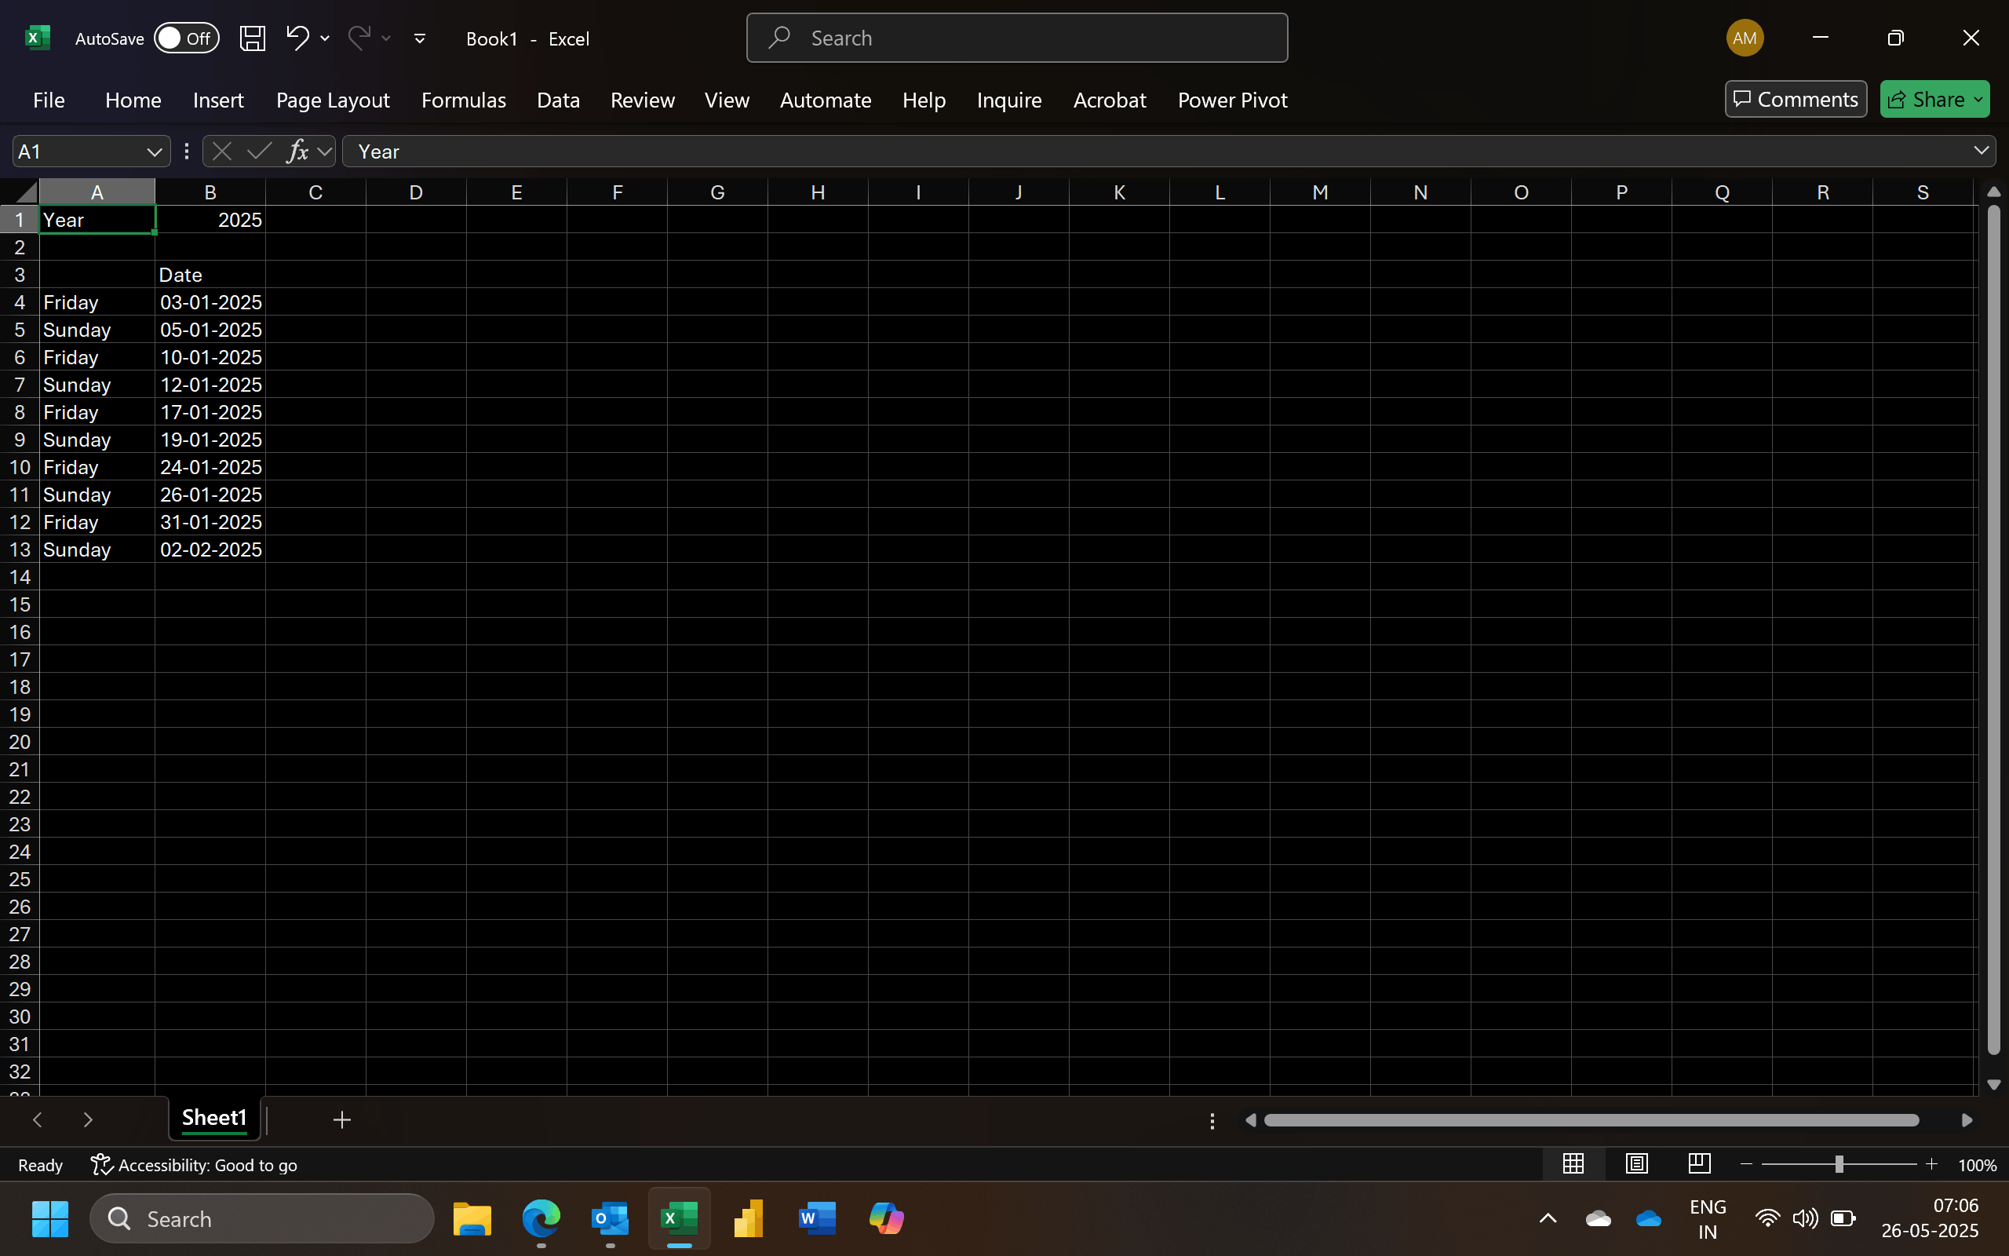Image resolution: width=2009 pixels, height=1256 pixels.
Task: Click the Insert Function fx icon
Action: pos(297,152)
